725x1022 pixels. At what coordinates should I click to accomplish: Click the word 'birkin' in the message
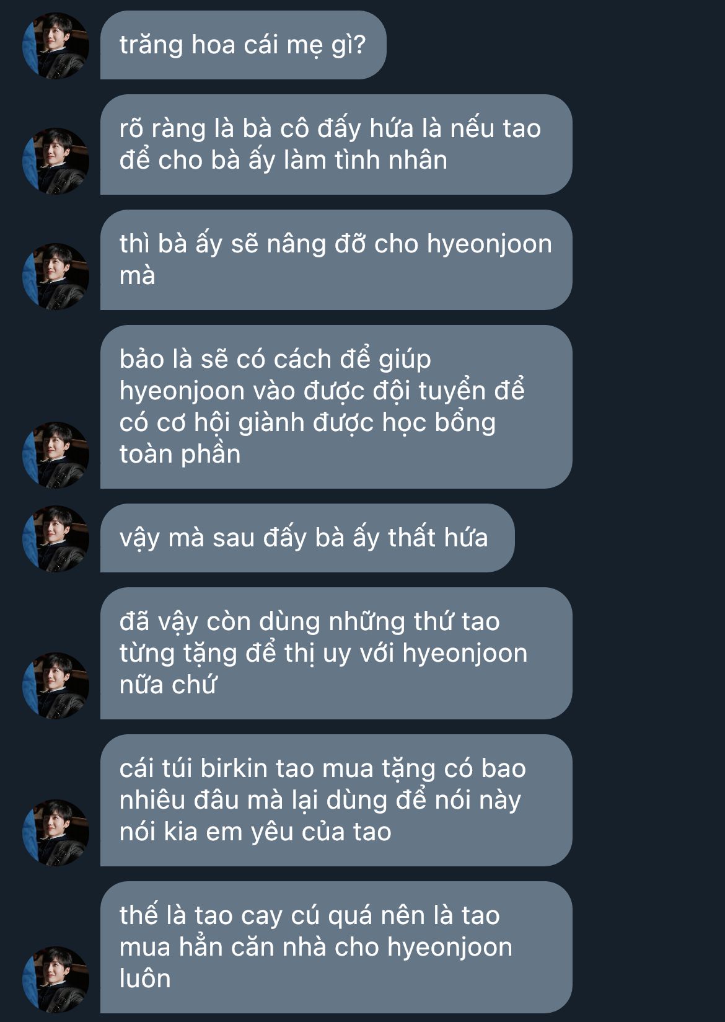[234, 768]
